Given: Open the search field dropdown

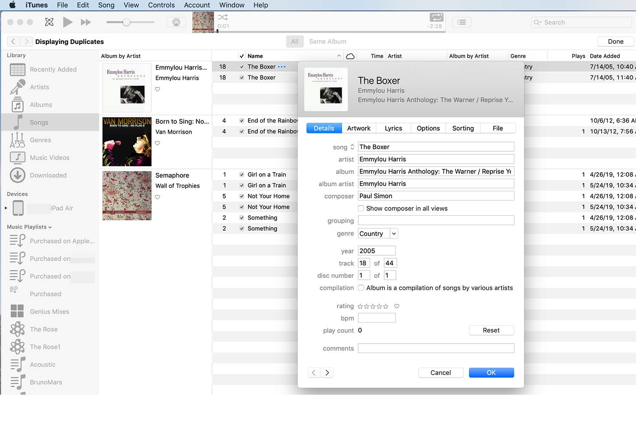Looking at the screenshot, I should pyautogui.click(x=538, y=22).
